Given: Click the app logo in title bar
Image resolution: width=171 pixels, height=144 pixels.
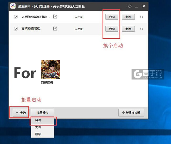Looking at the screenshot, I should click(x=13, y=6).
